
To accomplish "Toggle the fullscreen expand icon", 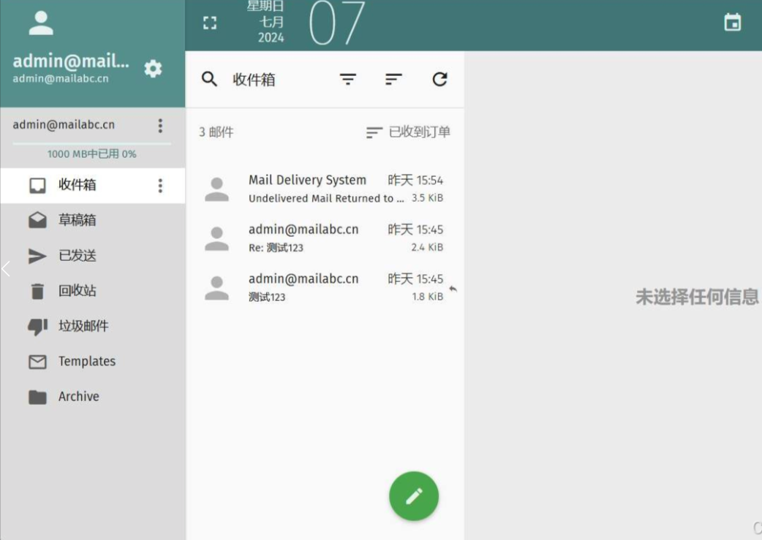I will coord(210,23).
